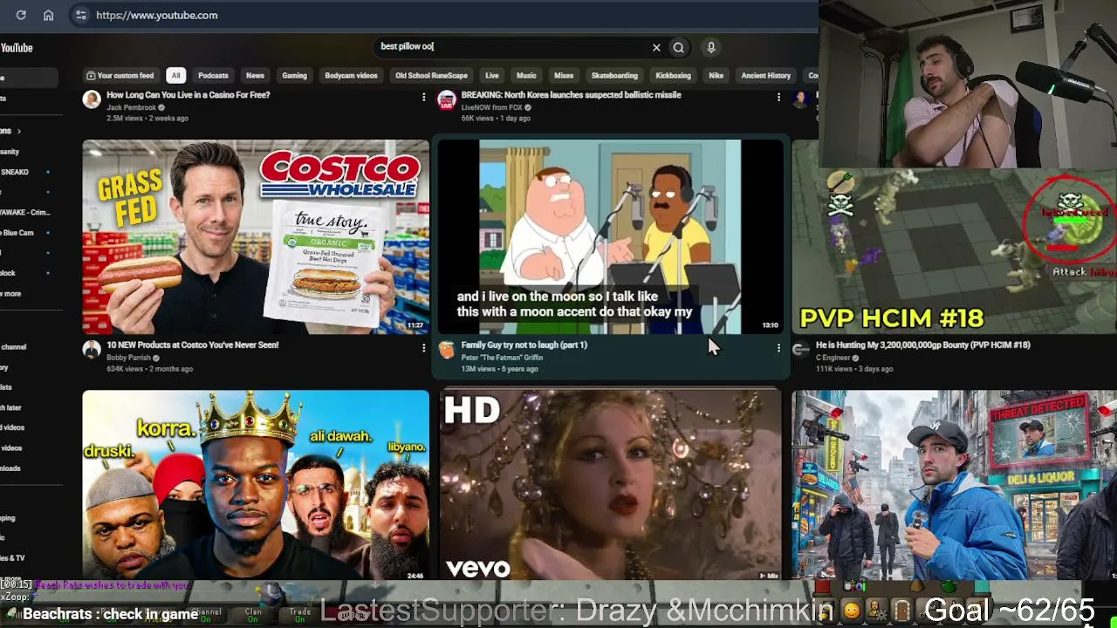Filter the feed by News
The image size is (1117, 628).
(255, 76)
